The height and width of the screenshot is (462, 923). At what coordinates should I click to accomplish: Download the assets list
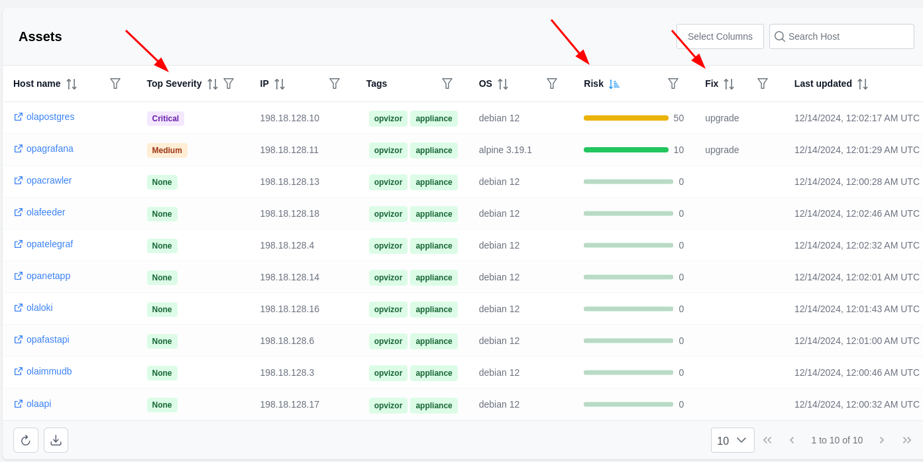[x=56, y=439]
